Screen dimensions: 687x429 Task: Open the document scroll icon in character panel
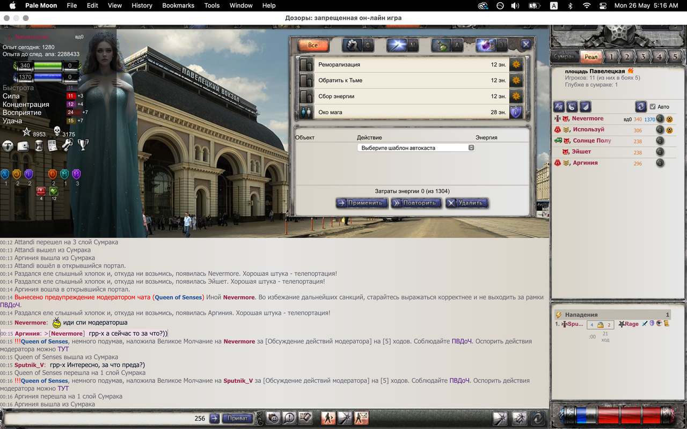53,145
